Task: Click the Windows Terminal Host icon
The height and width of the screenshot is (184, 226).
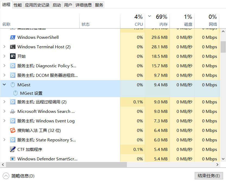Action: pyautogui.click(x=13, y=47)
